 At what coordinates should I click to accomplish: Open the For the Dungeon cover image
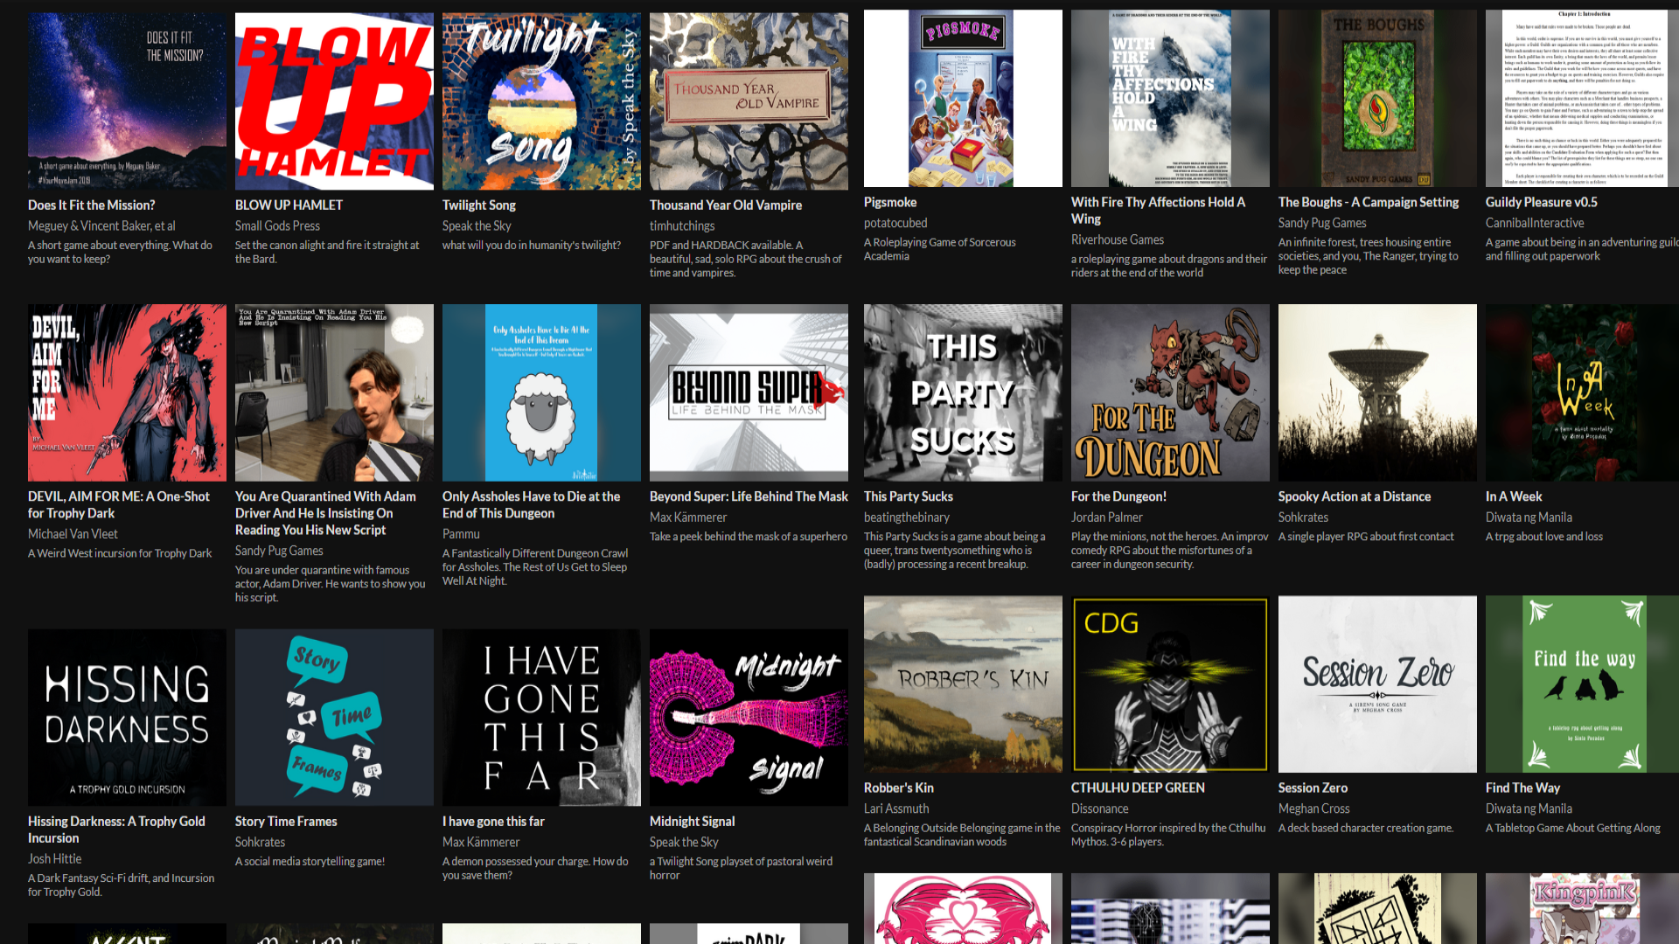[x=1170, y=392]
